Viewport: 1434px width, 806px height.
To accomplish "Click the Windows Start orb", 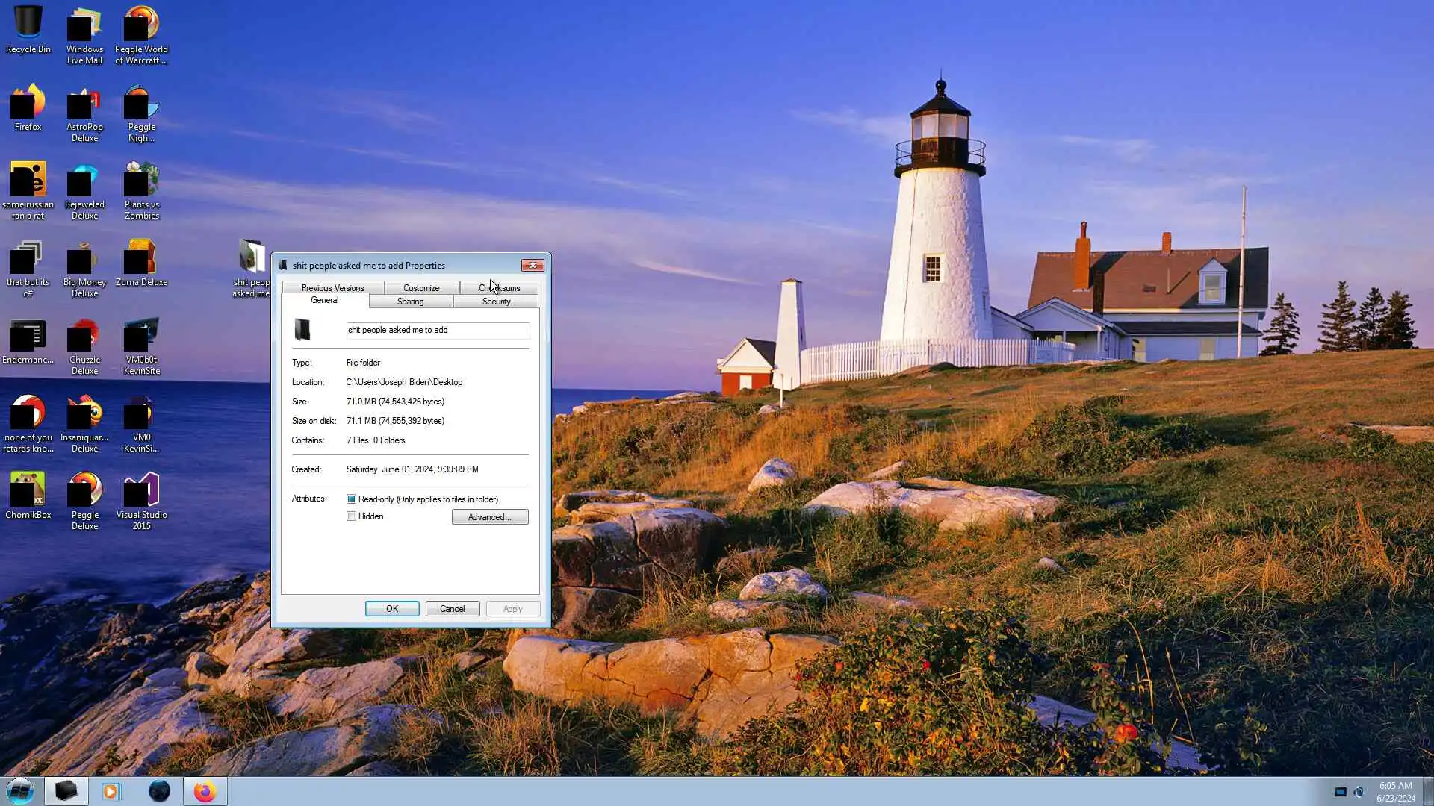I will pos(20,791).
